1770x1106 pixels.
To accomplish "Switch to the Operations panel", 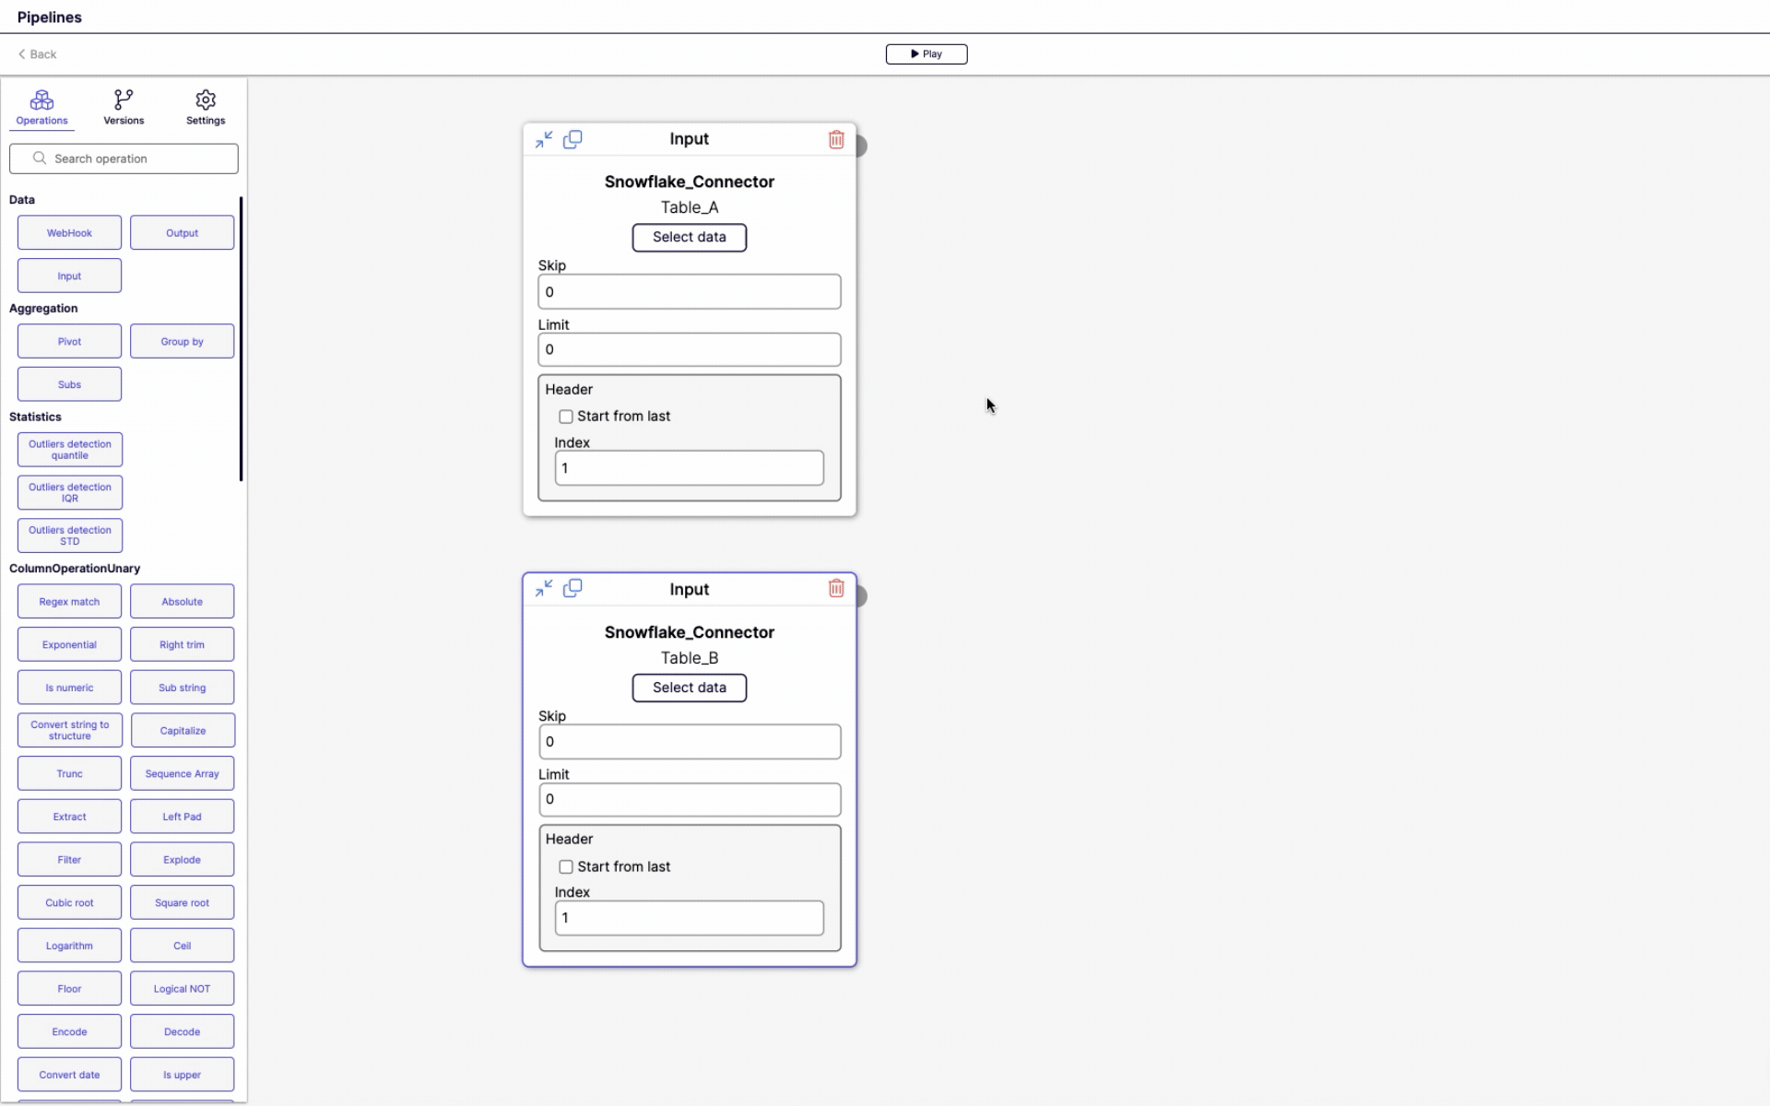I will (x=41, y=106).
